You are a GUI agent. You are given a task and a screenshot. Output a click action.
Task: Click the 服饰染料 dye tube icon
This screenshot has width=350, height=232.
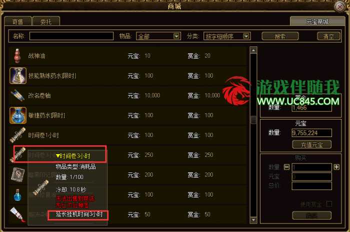(17, 214)
